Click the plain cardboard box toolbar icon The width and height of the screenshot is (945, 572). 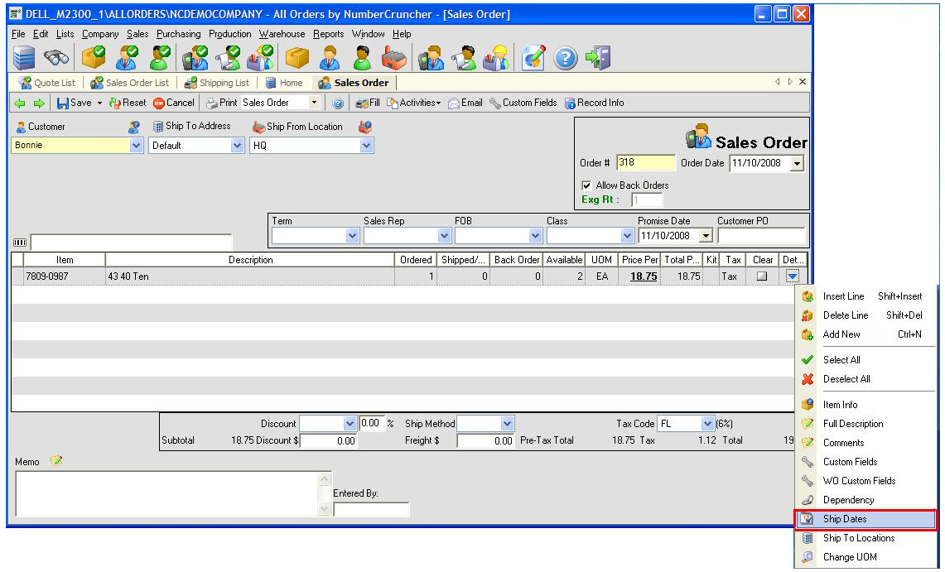click(x=297, y=58)
